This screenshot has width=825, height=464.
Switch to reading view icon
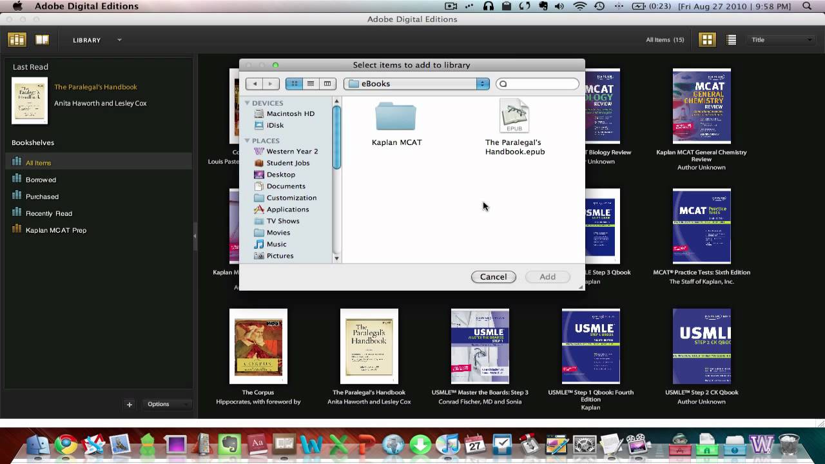point(42,40)
